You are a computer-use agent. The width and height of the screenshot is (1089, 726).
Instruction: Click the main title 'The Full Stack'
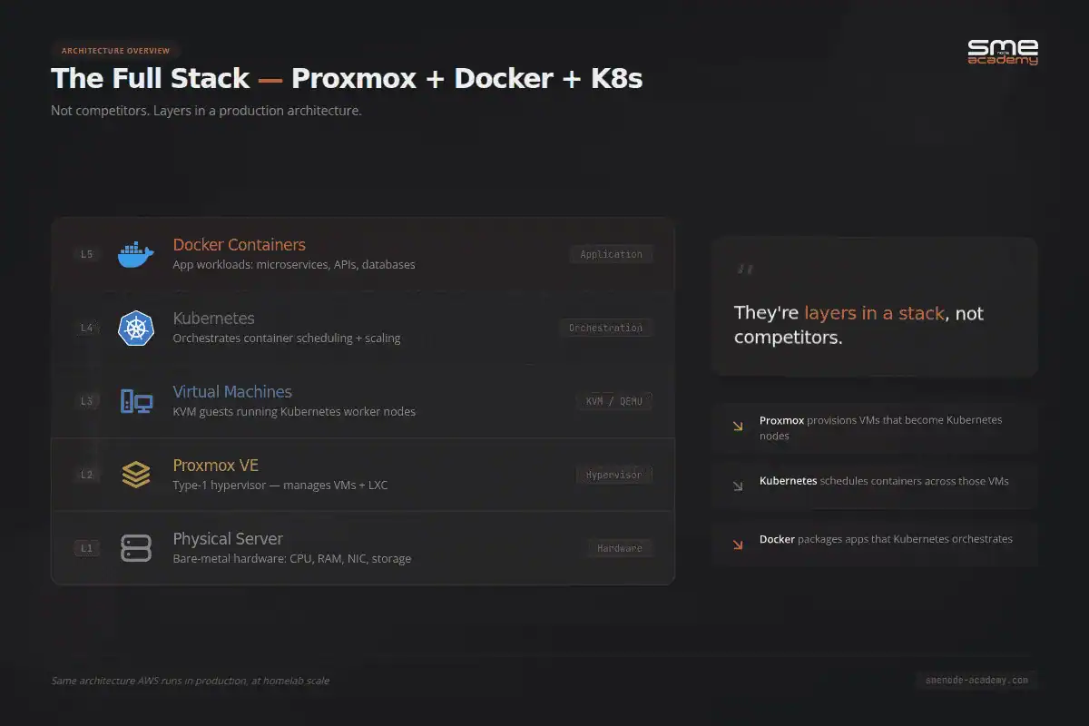[x=151, y=79]
